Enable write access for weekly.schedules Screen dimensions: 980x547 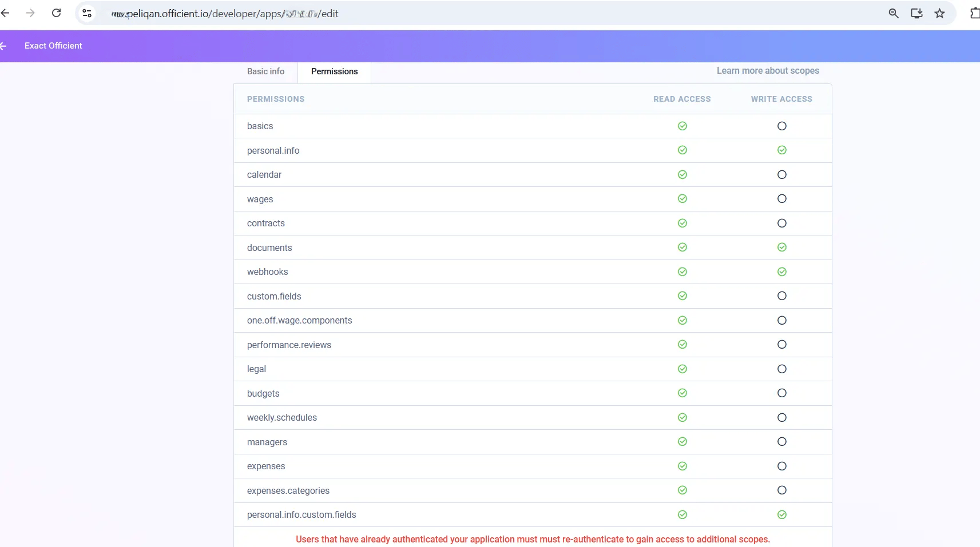tap(781, 417)
